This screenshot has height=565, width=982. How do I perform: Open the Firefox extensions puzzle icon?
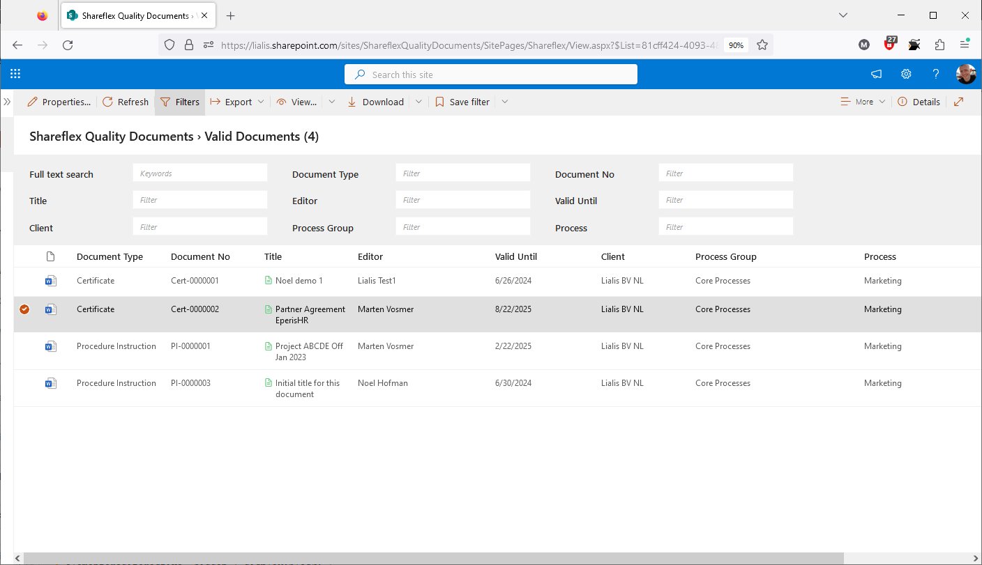(939, 45)
